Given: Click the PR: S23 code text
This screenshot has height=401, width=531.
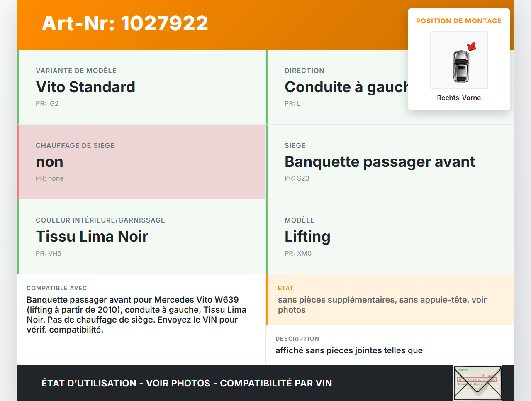Looking at the screenshot, I should click(297, 178).
